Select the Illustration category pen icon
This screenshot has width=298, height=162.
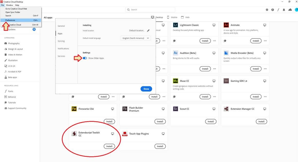(6, 60)
